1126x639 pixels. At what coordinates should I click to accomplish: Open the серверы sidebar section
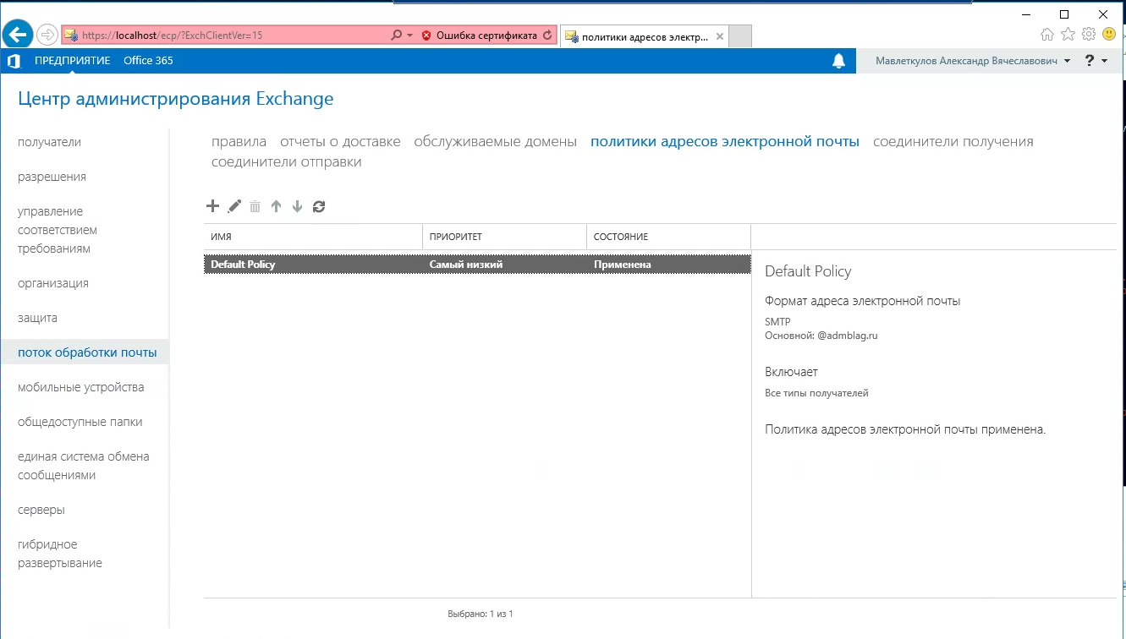[41, 510]
